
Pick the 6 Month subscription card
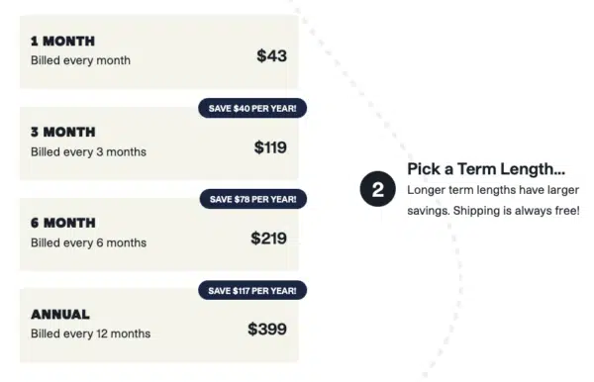point(159,234)
